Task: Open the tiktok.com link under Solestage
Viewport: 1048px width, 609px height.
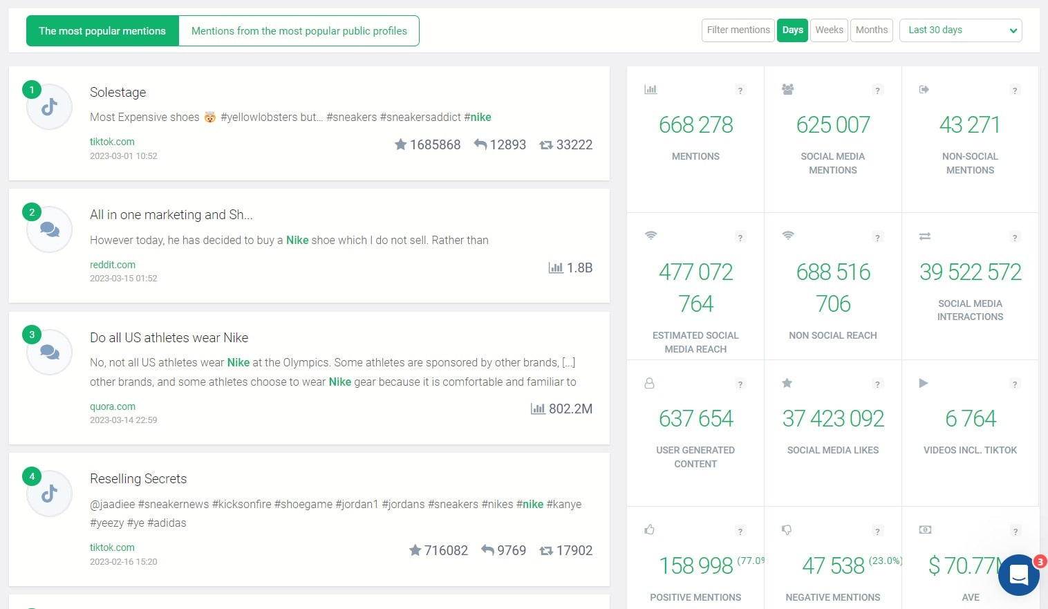Action: (x=112, y=142)
